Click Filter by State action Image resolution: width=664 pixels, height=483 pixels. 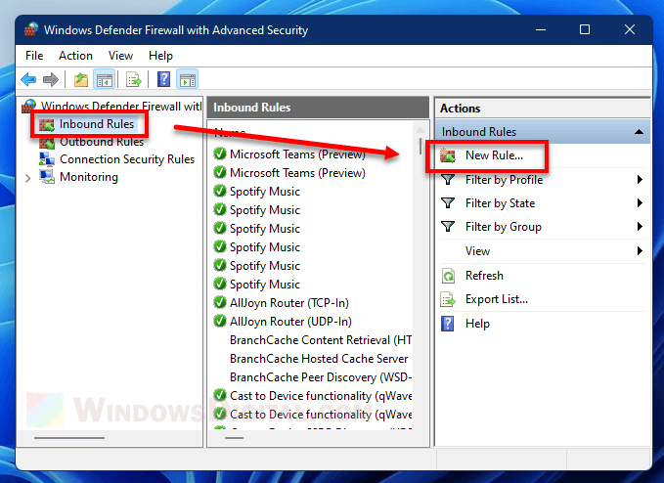(500, 203)
